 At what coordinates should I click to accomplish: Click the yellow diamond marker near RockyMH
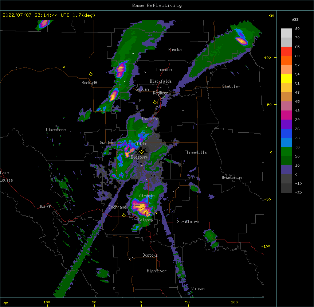[91, 74]
